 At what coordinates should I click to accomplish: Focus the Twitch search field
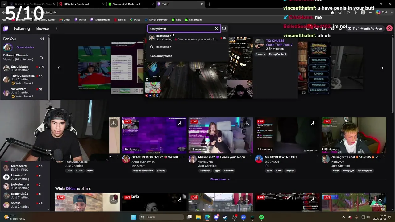click(181, 29)
